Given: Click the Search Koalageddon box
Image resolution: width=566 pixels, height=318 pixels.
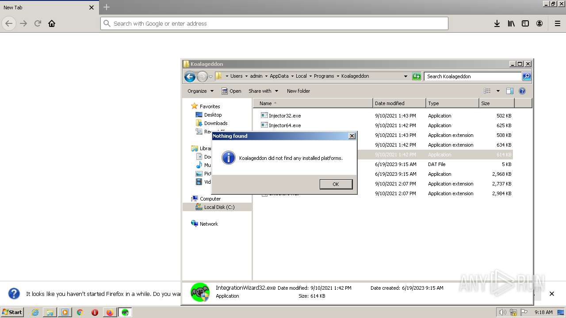Looking at the screenshot, I should point(473,76).
